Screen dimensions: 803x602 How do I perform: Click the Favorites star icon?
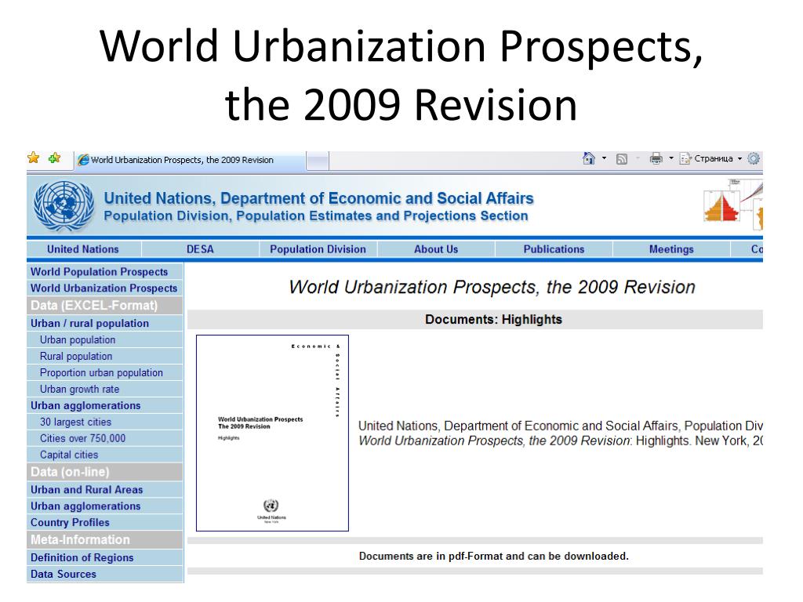tap(34, 158)
